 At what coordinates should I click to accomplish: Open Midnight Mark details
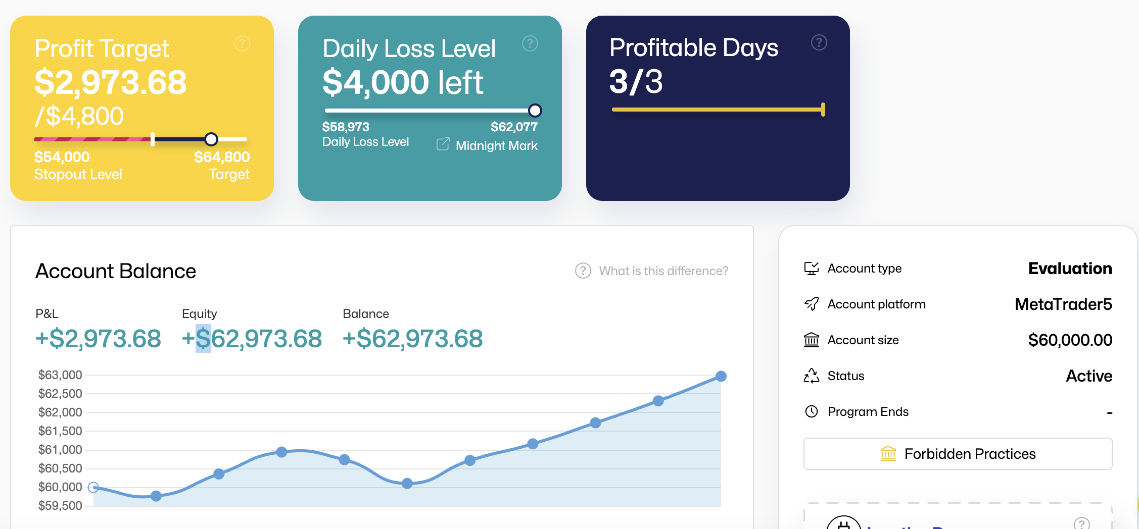(x=496, y=145)
